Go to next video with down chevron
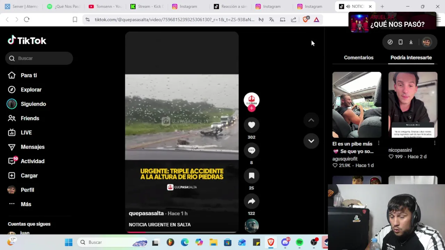This screenshot has width=445, height=250. pyautogui.click(x=311, y=141)
